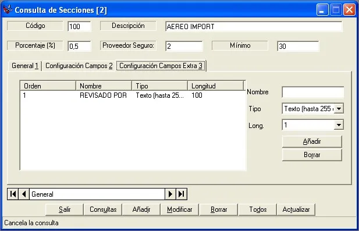Focus the empty Nombre input field
The width and height of the screenshot is (359, 231).
[313, 92]
